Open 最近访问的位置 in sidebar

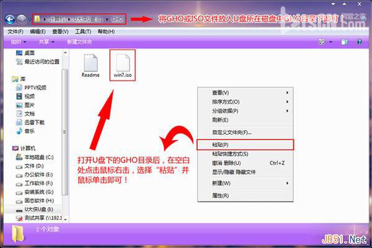[37, 62]
